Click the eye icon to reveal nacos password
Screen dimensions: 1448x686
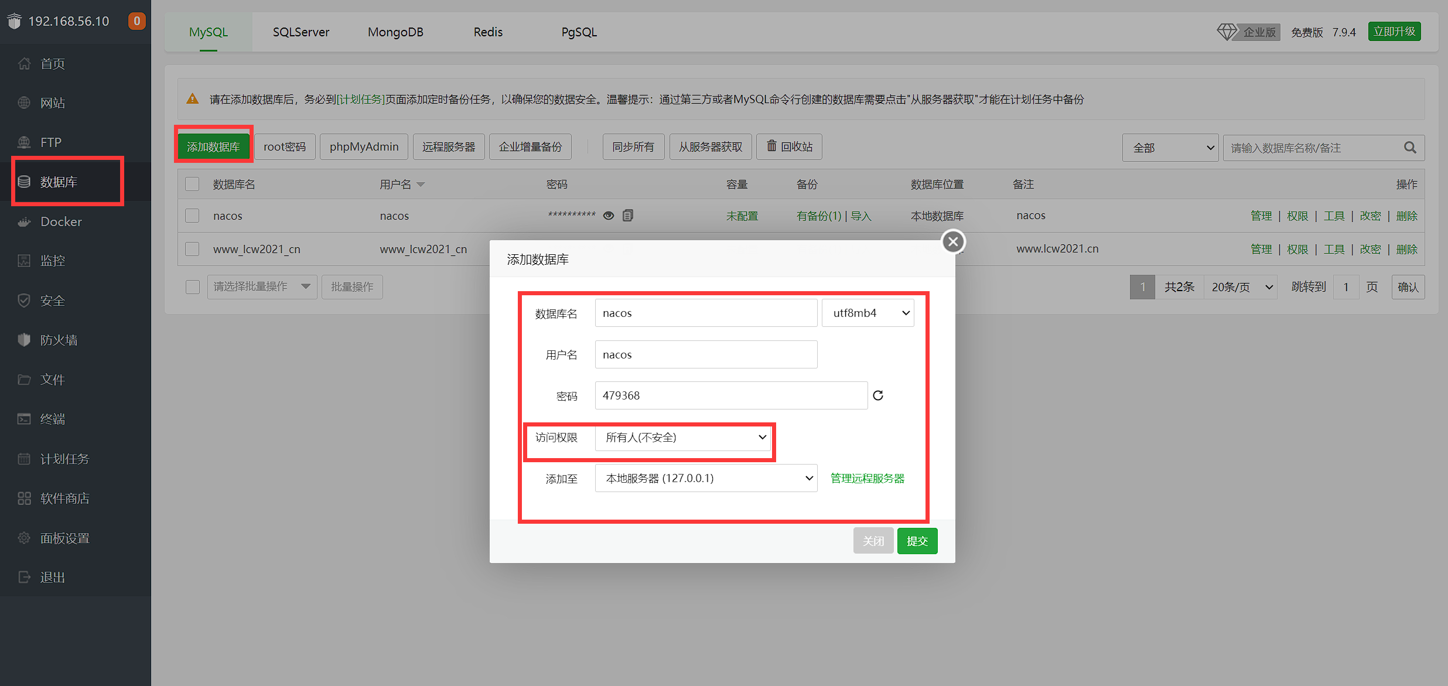pos(609,216)
